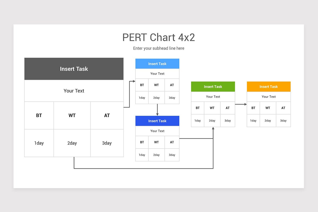The width and height of the screenshot is (318, 212).
Task: Select the AT cell in the gray table
Action: point(107,115)
